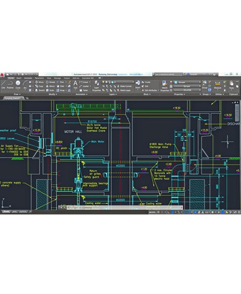Viewport: 241px width, 294px height.
Task: Expand the Annotation panel
Action: click(x=81, y=94)
